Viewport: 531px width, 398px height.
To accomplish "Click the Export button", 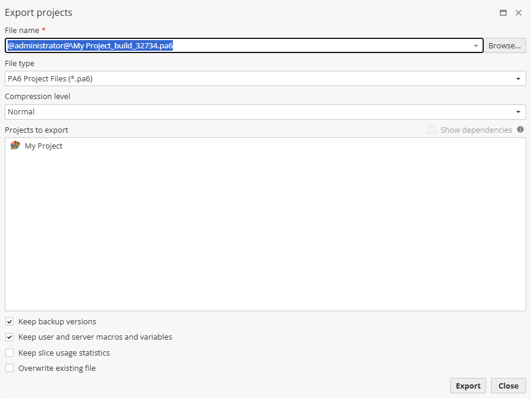I will [x=468, y=386].
